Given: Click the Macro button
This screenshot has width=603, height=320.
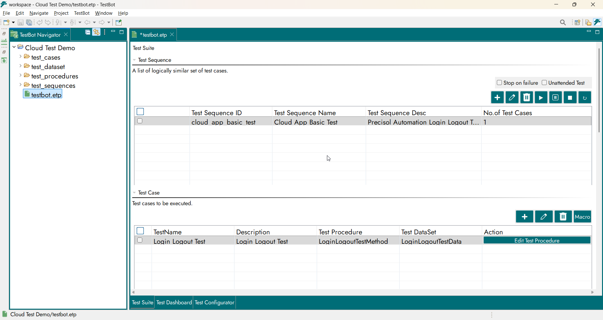Looking at the screenshot, I should (x=583, y=217).
